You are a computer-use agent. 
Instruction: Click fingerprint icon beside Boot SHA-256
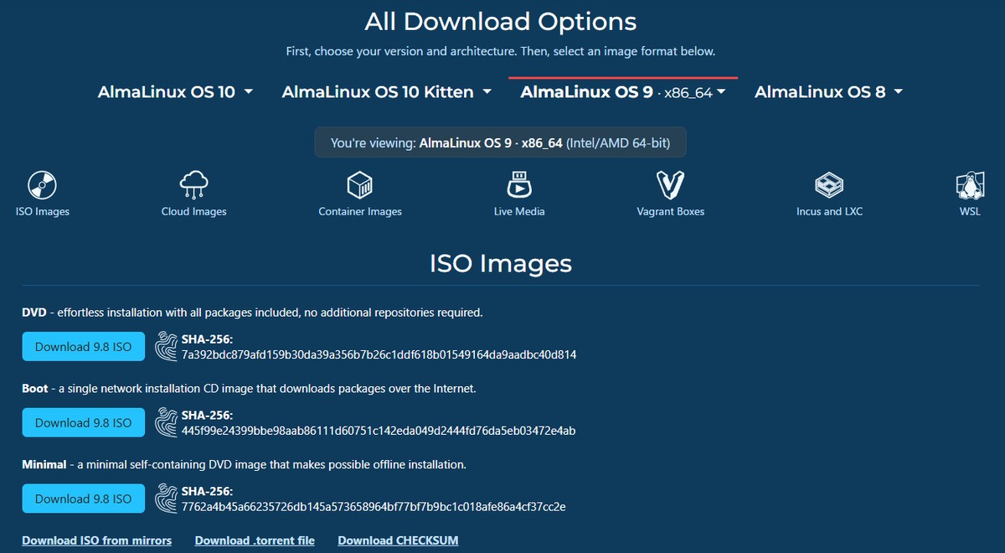[x=167, y=422]
